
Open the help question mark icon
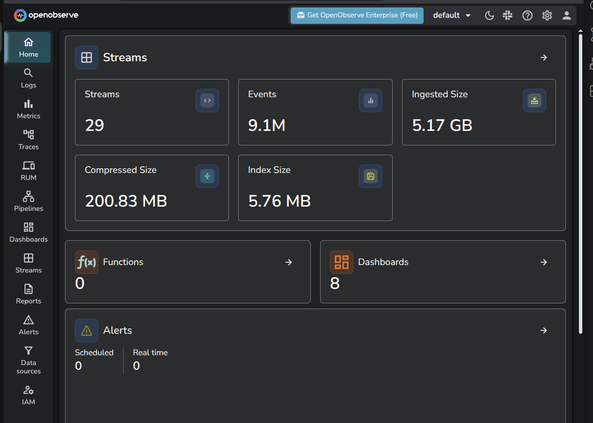[x=527, y=15]
